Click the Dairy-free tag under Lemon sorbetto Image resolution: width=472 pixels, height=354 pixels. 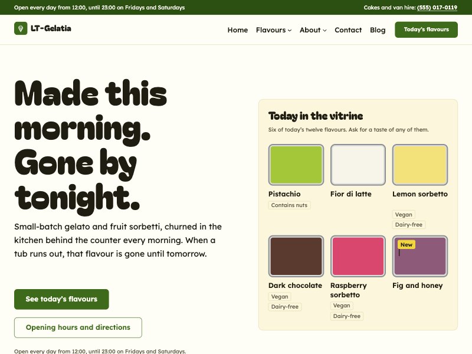point(408,225)
